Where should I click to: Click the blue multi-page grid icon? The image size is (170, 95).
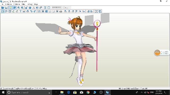coord(46,11)
